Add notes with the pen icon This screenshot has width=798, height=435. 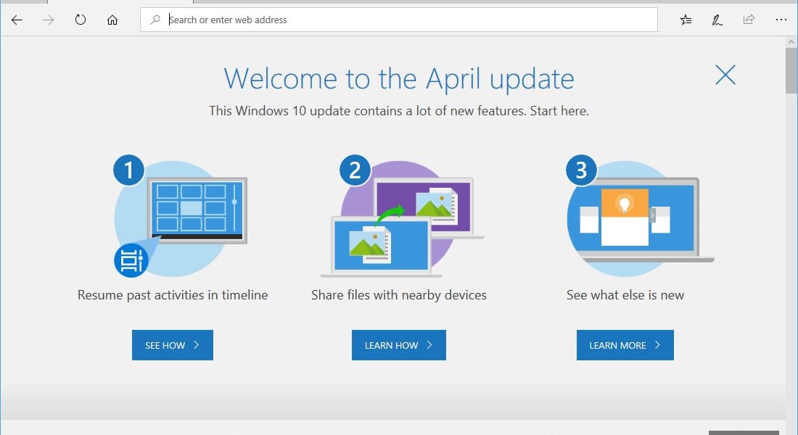717,20
